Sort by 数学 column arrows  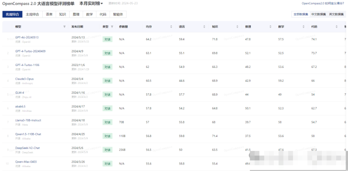pos(303,27)
